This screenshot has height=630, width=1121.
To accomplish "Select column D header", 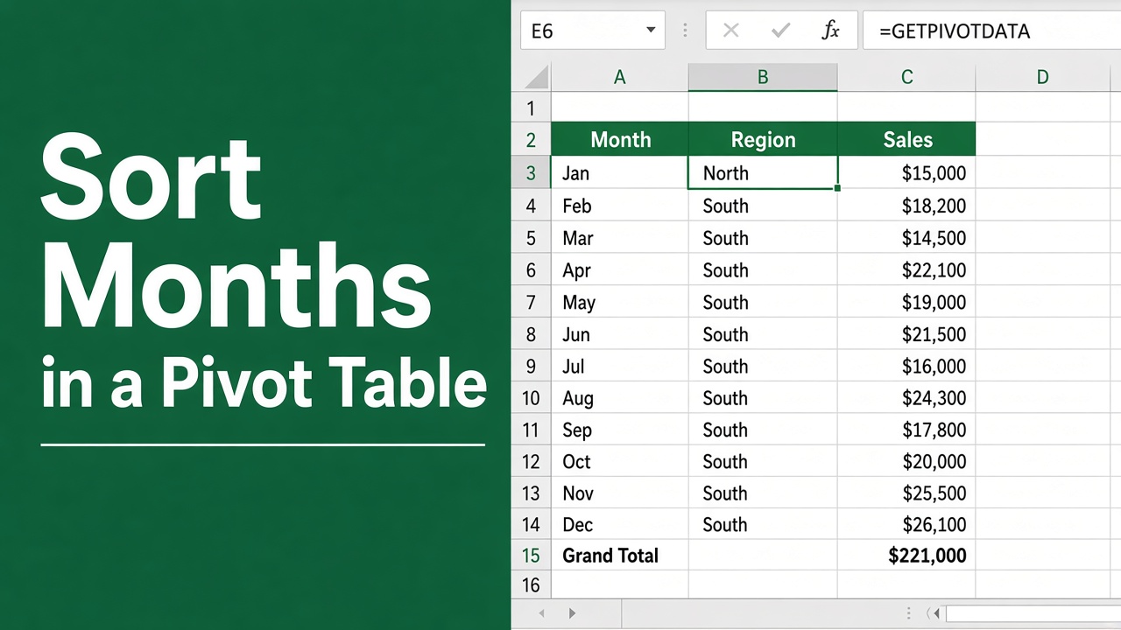I will point(1042,77).
